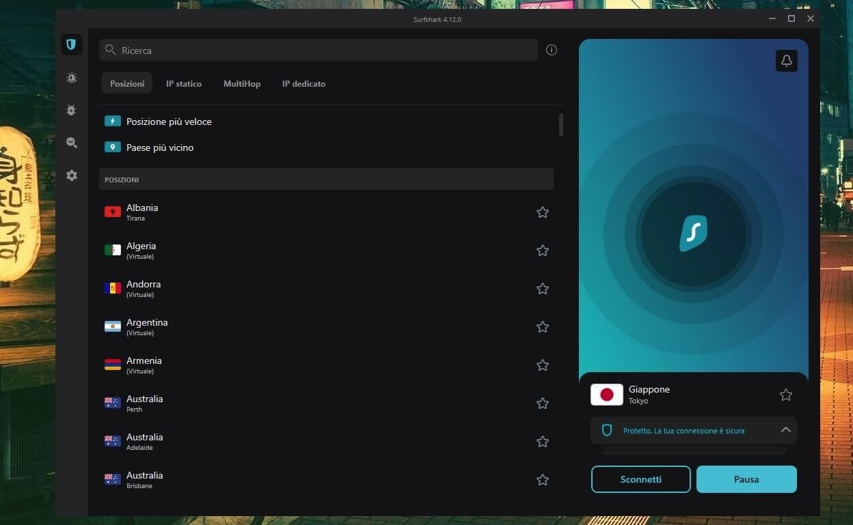Click the Australia Adelaide flag icon

113,441
